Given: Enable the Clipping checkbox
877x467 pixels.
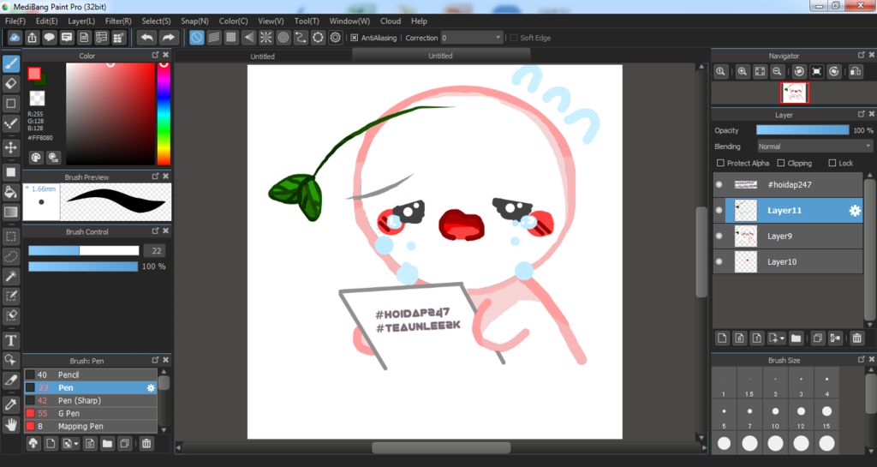Looking at the screenshot, I should pyautogui.click(x=781, y=164).
